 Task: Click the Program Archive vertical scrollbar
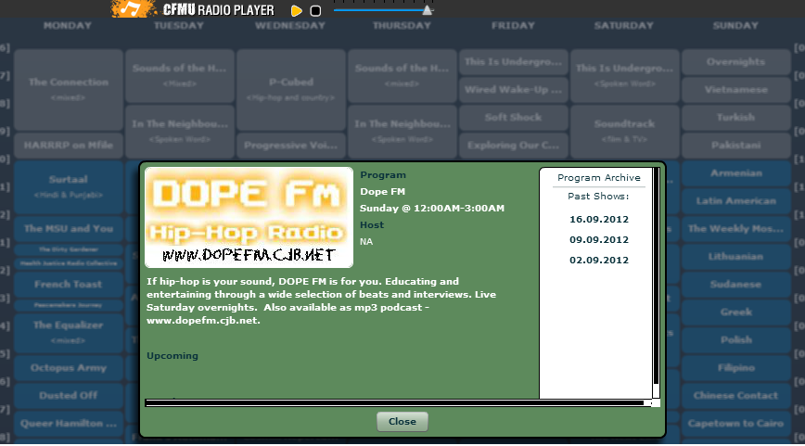pos(656,282)
